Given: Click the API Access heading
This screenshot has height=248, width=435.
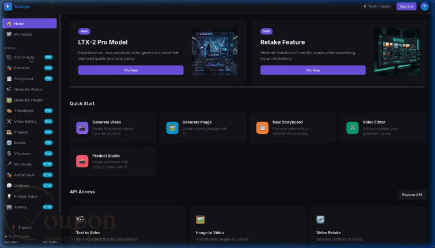Looking at the screenshot, I should point(82,192).
